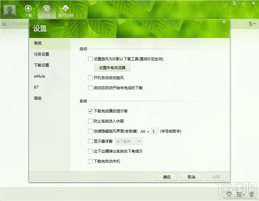Click the change skin shirt icon

click(x=229, y=194)
